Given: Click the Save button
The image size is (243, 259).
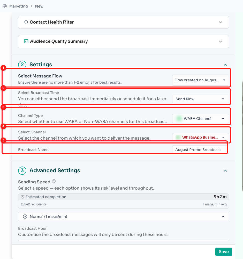Looking at the screenshot, I should click(224, 251).
